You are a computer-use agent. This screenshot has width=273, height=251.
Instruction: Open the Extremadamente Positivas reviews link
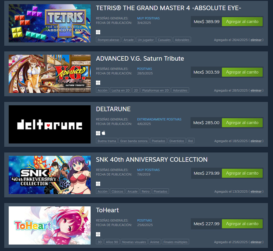click(x=159, y=119)
